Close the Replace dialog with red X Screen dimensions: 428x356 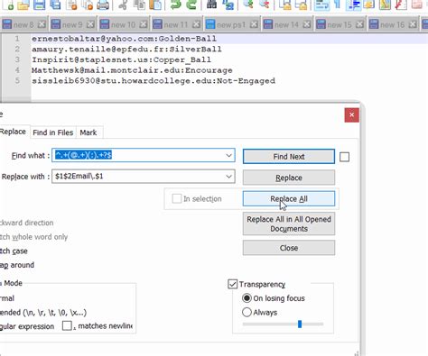pyautogui.click(x=352, y=114)
